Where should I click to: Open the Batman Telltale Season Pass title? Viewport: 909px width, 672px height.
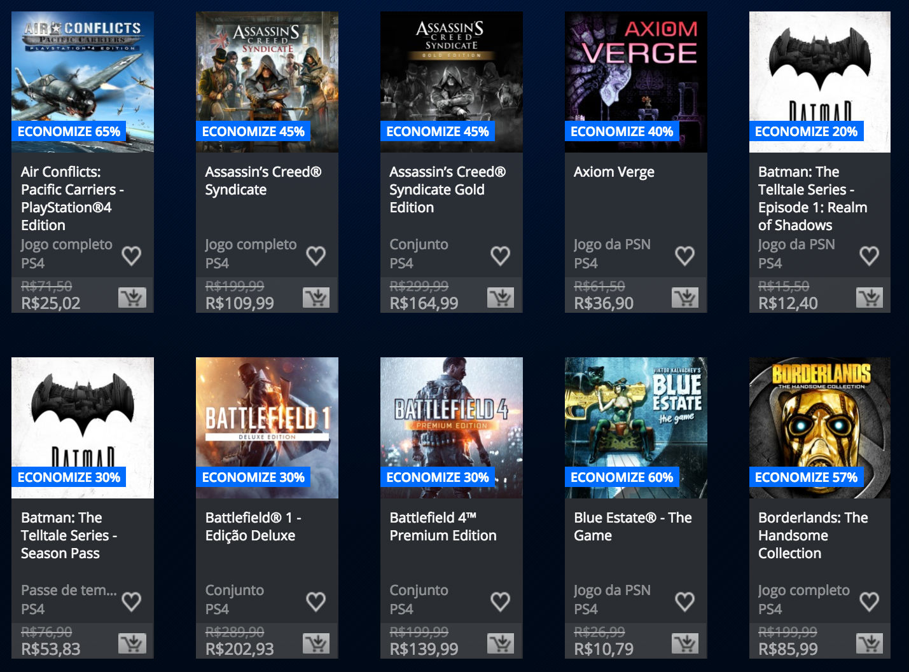pyautogui.click(x=69, y=535)
